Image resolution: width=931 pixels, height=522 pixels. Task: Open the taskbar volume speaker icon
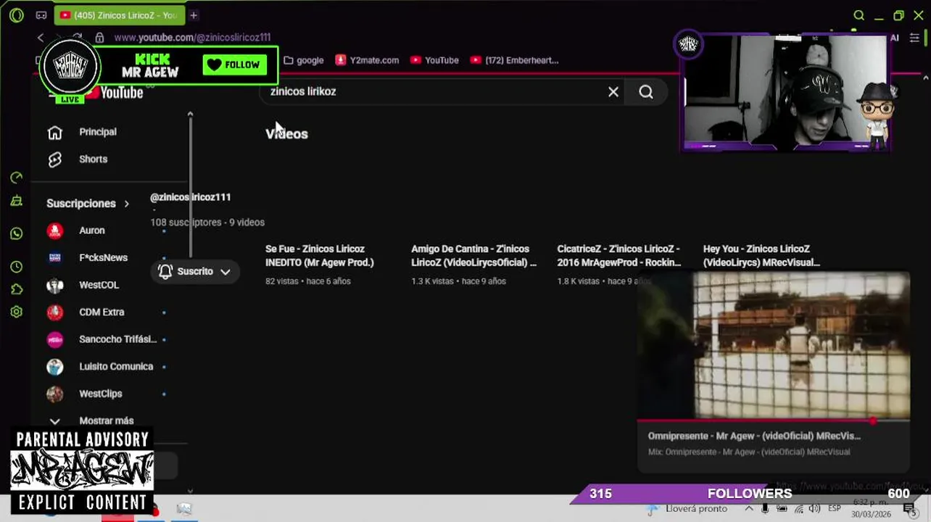click(x=814, y=509)
